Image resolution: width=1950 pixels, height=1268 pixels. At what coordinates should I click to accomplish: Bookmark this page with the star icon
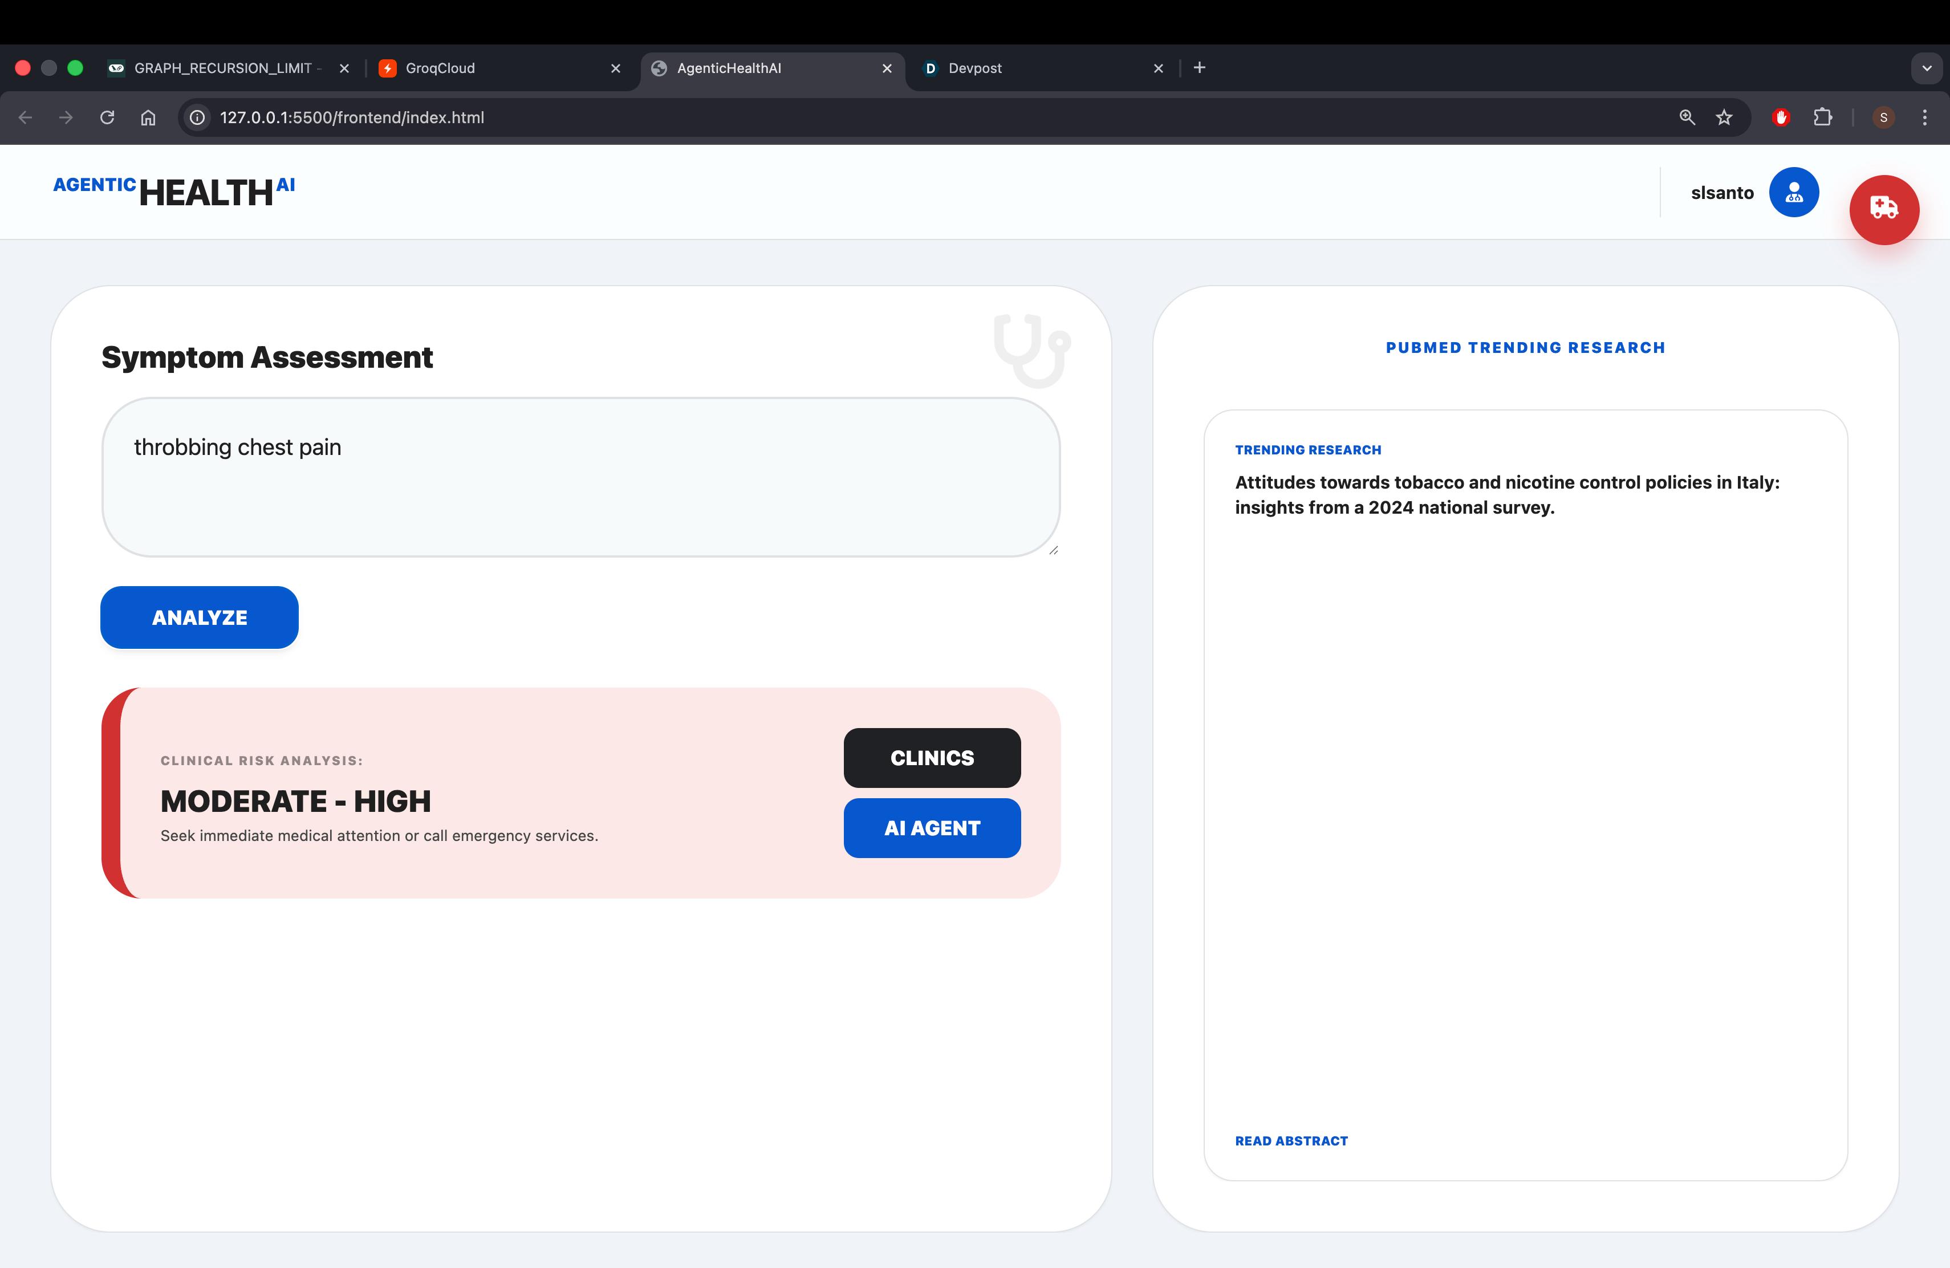[x=1724, y=117]
